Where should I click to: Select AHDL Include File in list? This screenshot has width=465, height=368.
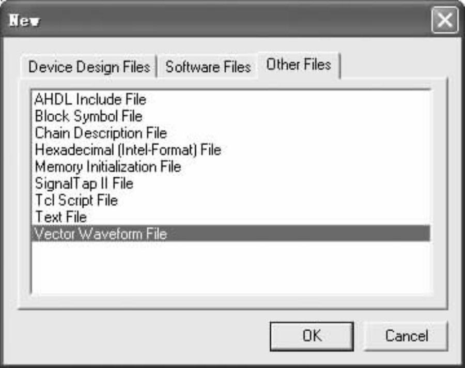tap(90, 99)
